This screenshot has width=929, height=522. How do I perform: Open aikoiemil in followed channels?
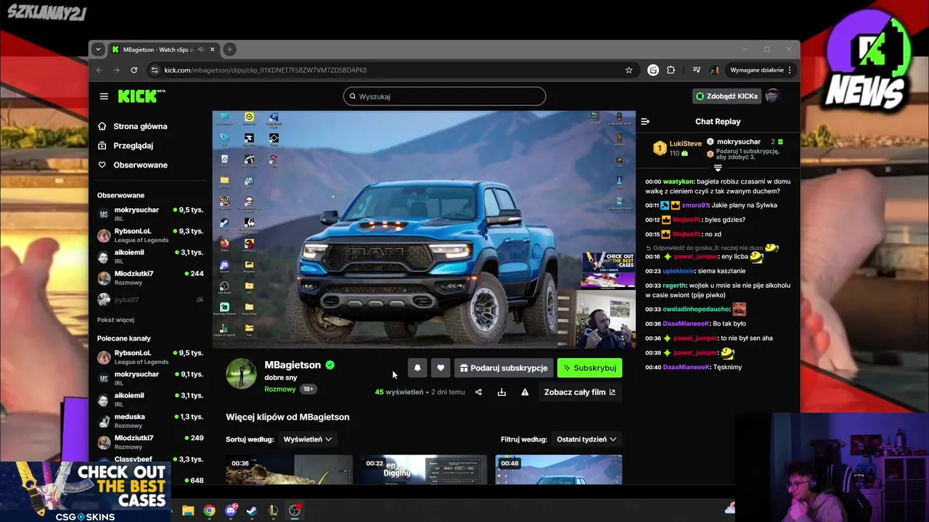coord(150,256)
